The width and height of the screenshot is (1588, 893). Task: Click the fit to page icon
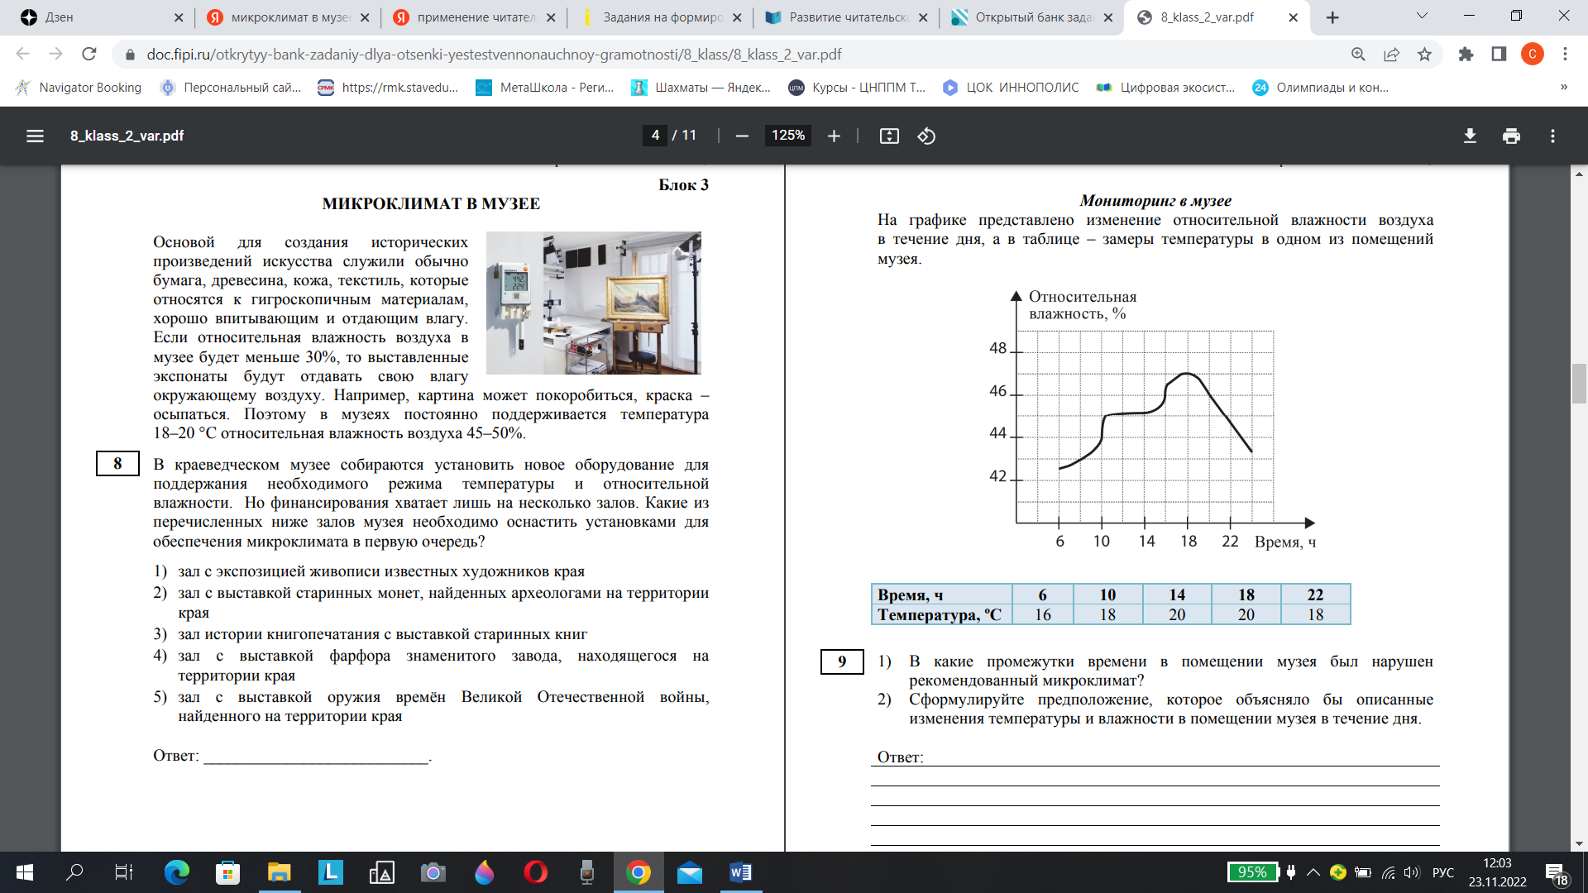pyautogui.click(x=889, y=136)
